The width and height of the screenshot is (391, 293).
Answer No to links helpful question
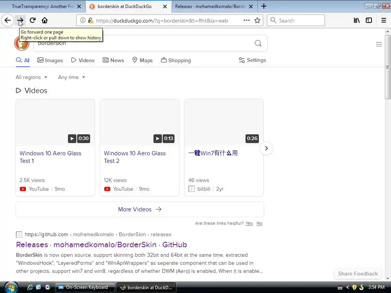(259, 223)
